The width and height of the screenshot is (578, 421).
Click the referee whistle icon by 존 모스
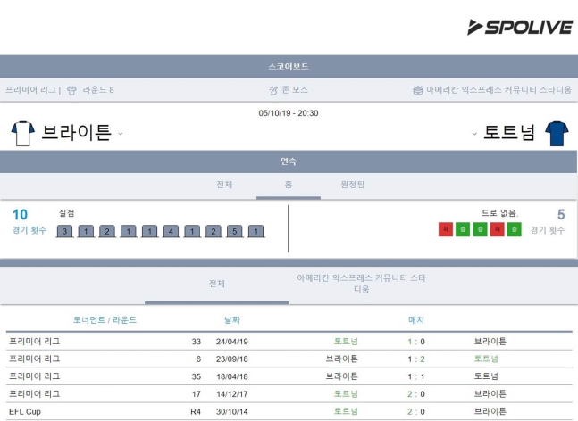[x=273, y=90]
